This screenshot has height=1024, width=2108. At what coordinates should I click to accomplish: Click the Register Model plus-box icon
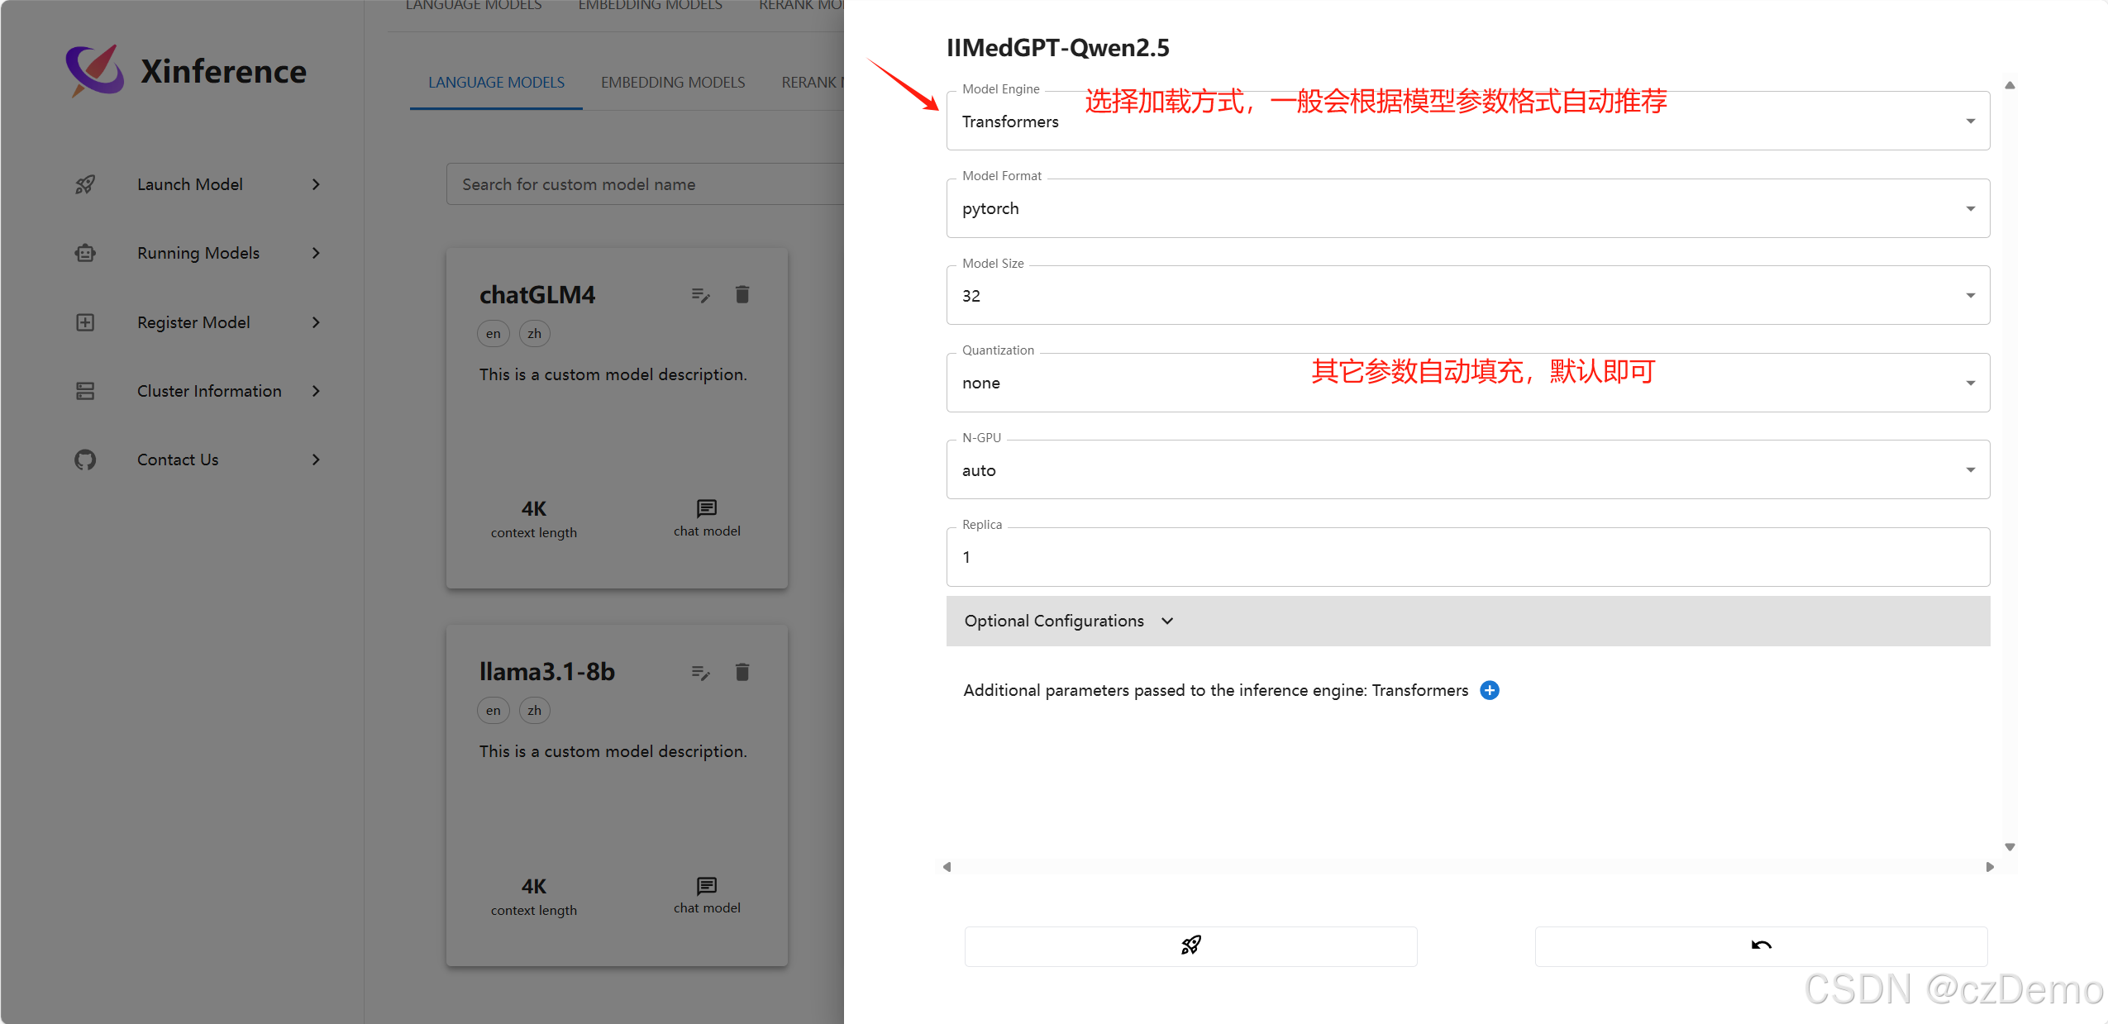pos(85,322)
